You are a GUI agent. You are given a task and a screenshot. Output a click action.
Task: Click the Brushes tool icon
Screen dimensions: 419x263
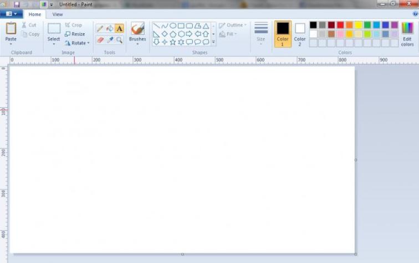point(137,28)
